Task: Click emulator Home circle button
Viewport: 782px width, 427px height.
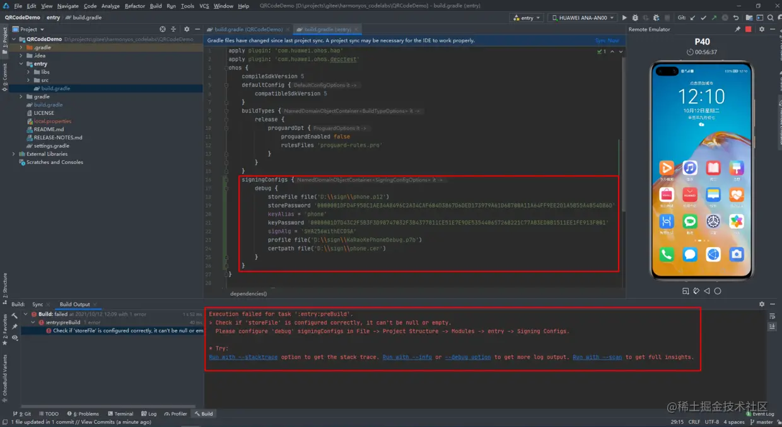Action: pos(718,291)
